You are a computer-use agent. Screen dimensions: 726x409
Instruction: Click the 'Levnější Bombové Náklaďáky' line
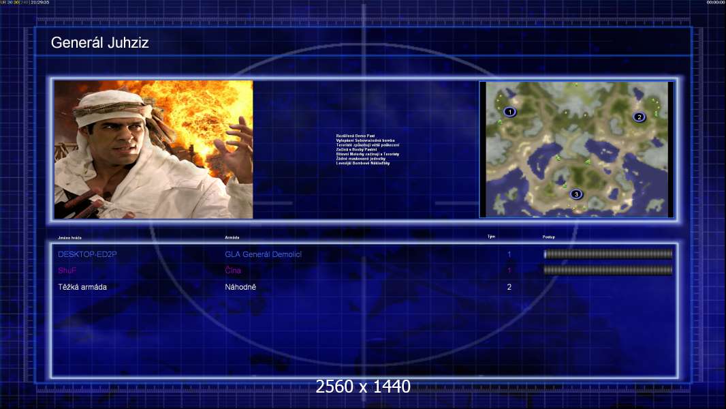[x=363, y=163]
